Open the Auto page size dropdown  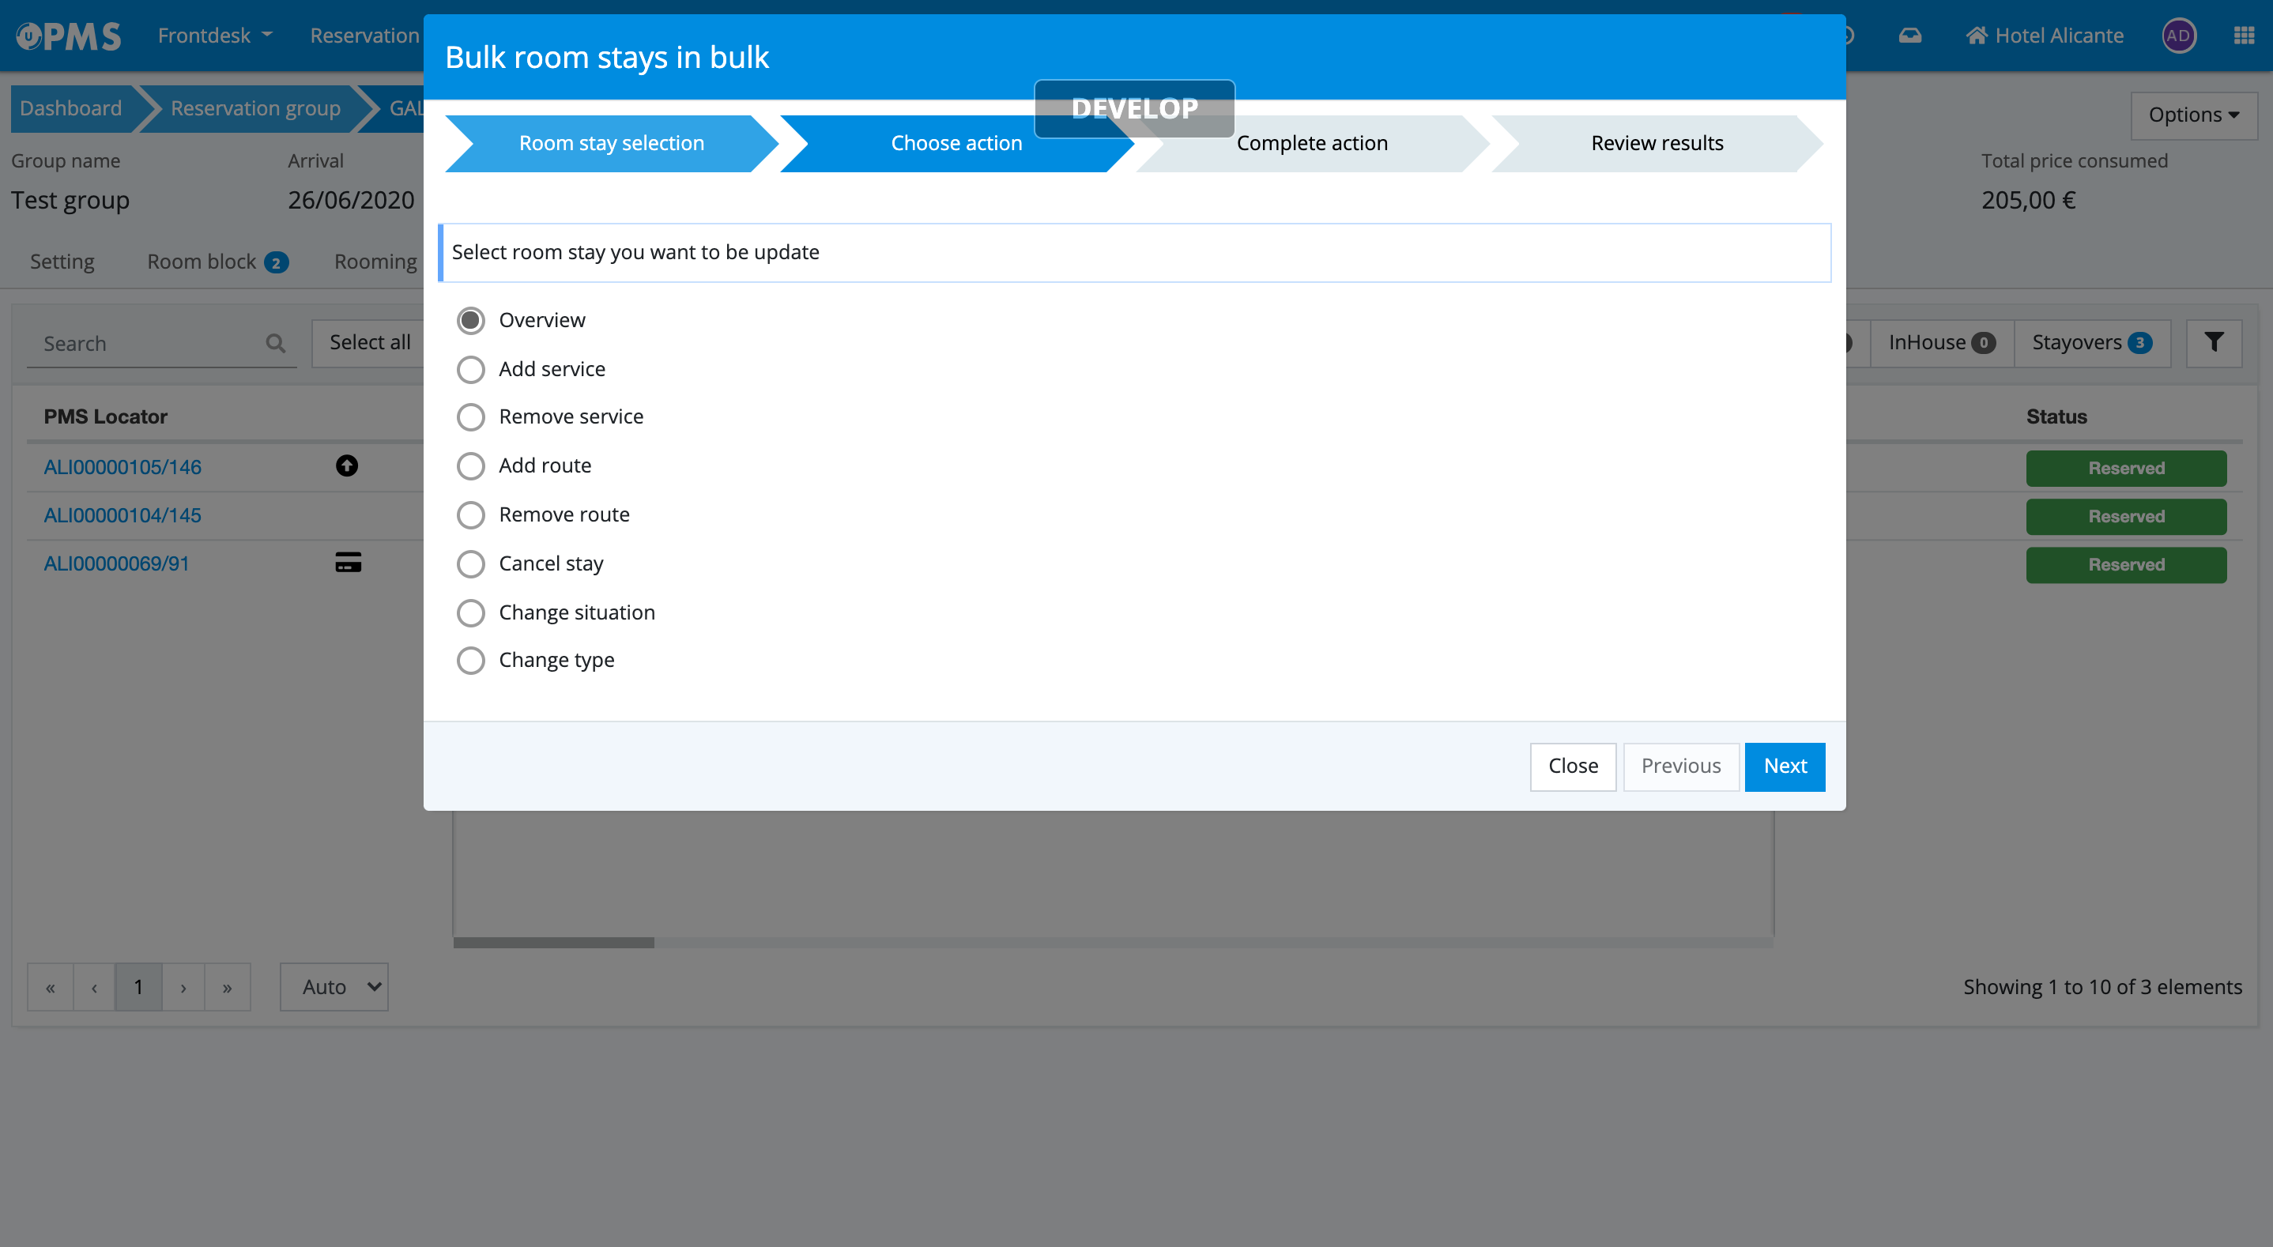click(x=334, y=987)
